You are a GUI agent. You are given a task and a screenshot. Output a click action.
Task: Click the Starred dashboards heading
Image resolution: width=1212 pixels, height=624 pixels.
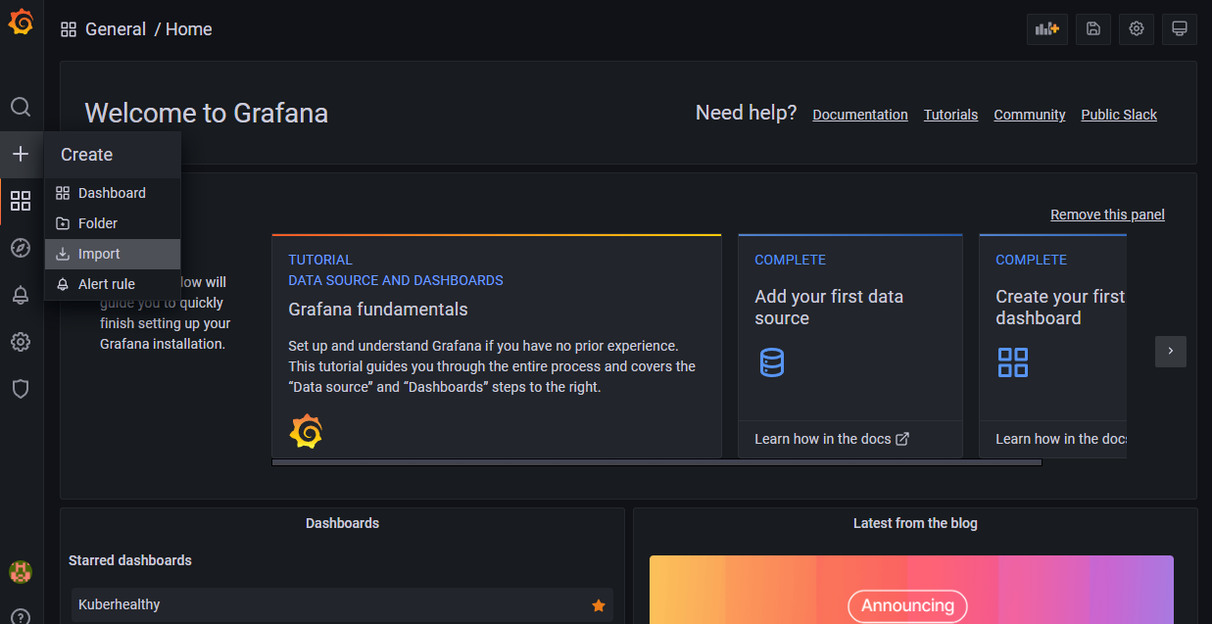(x=130, y=560)
